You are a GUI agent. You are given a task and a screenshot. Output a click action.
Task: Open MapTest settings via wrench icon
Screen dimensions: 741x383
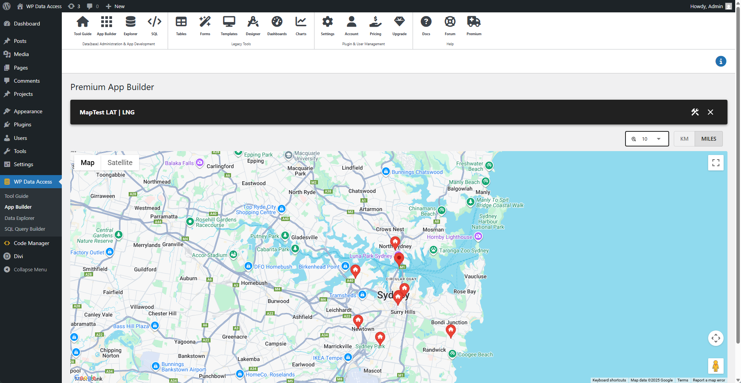pos(695,112)
